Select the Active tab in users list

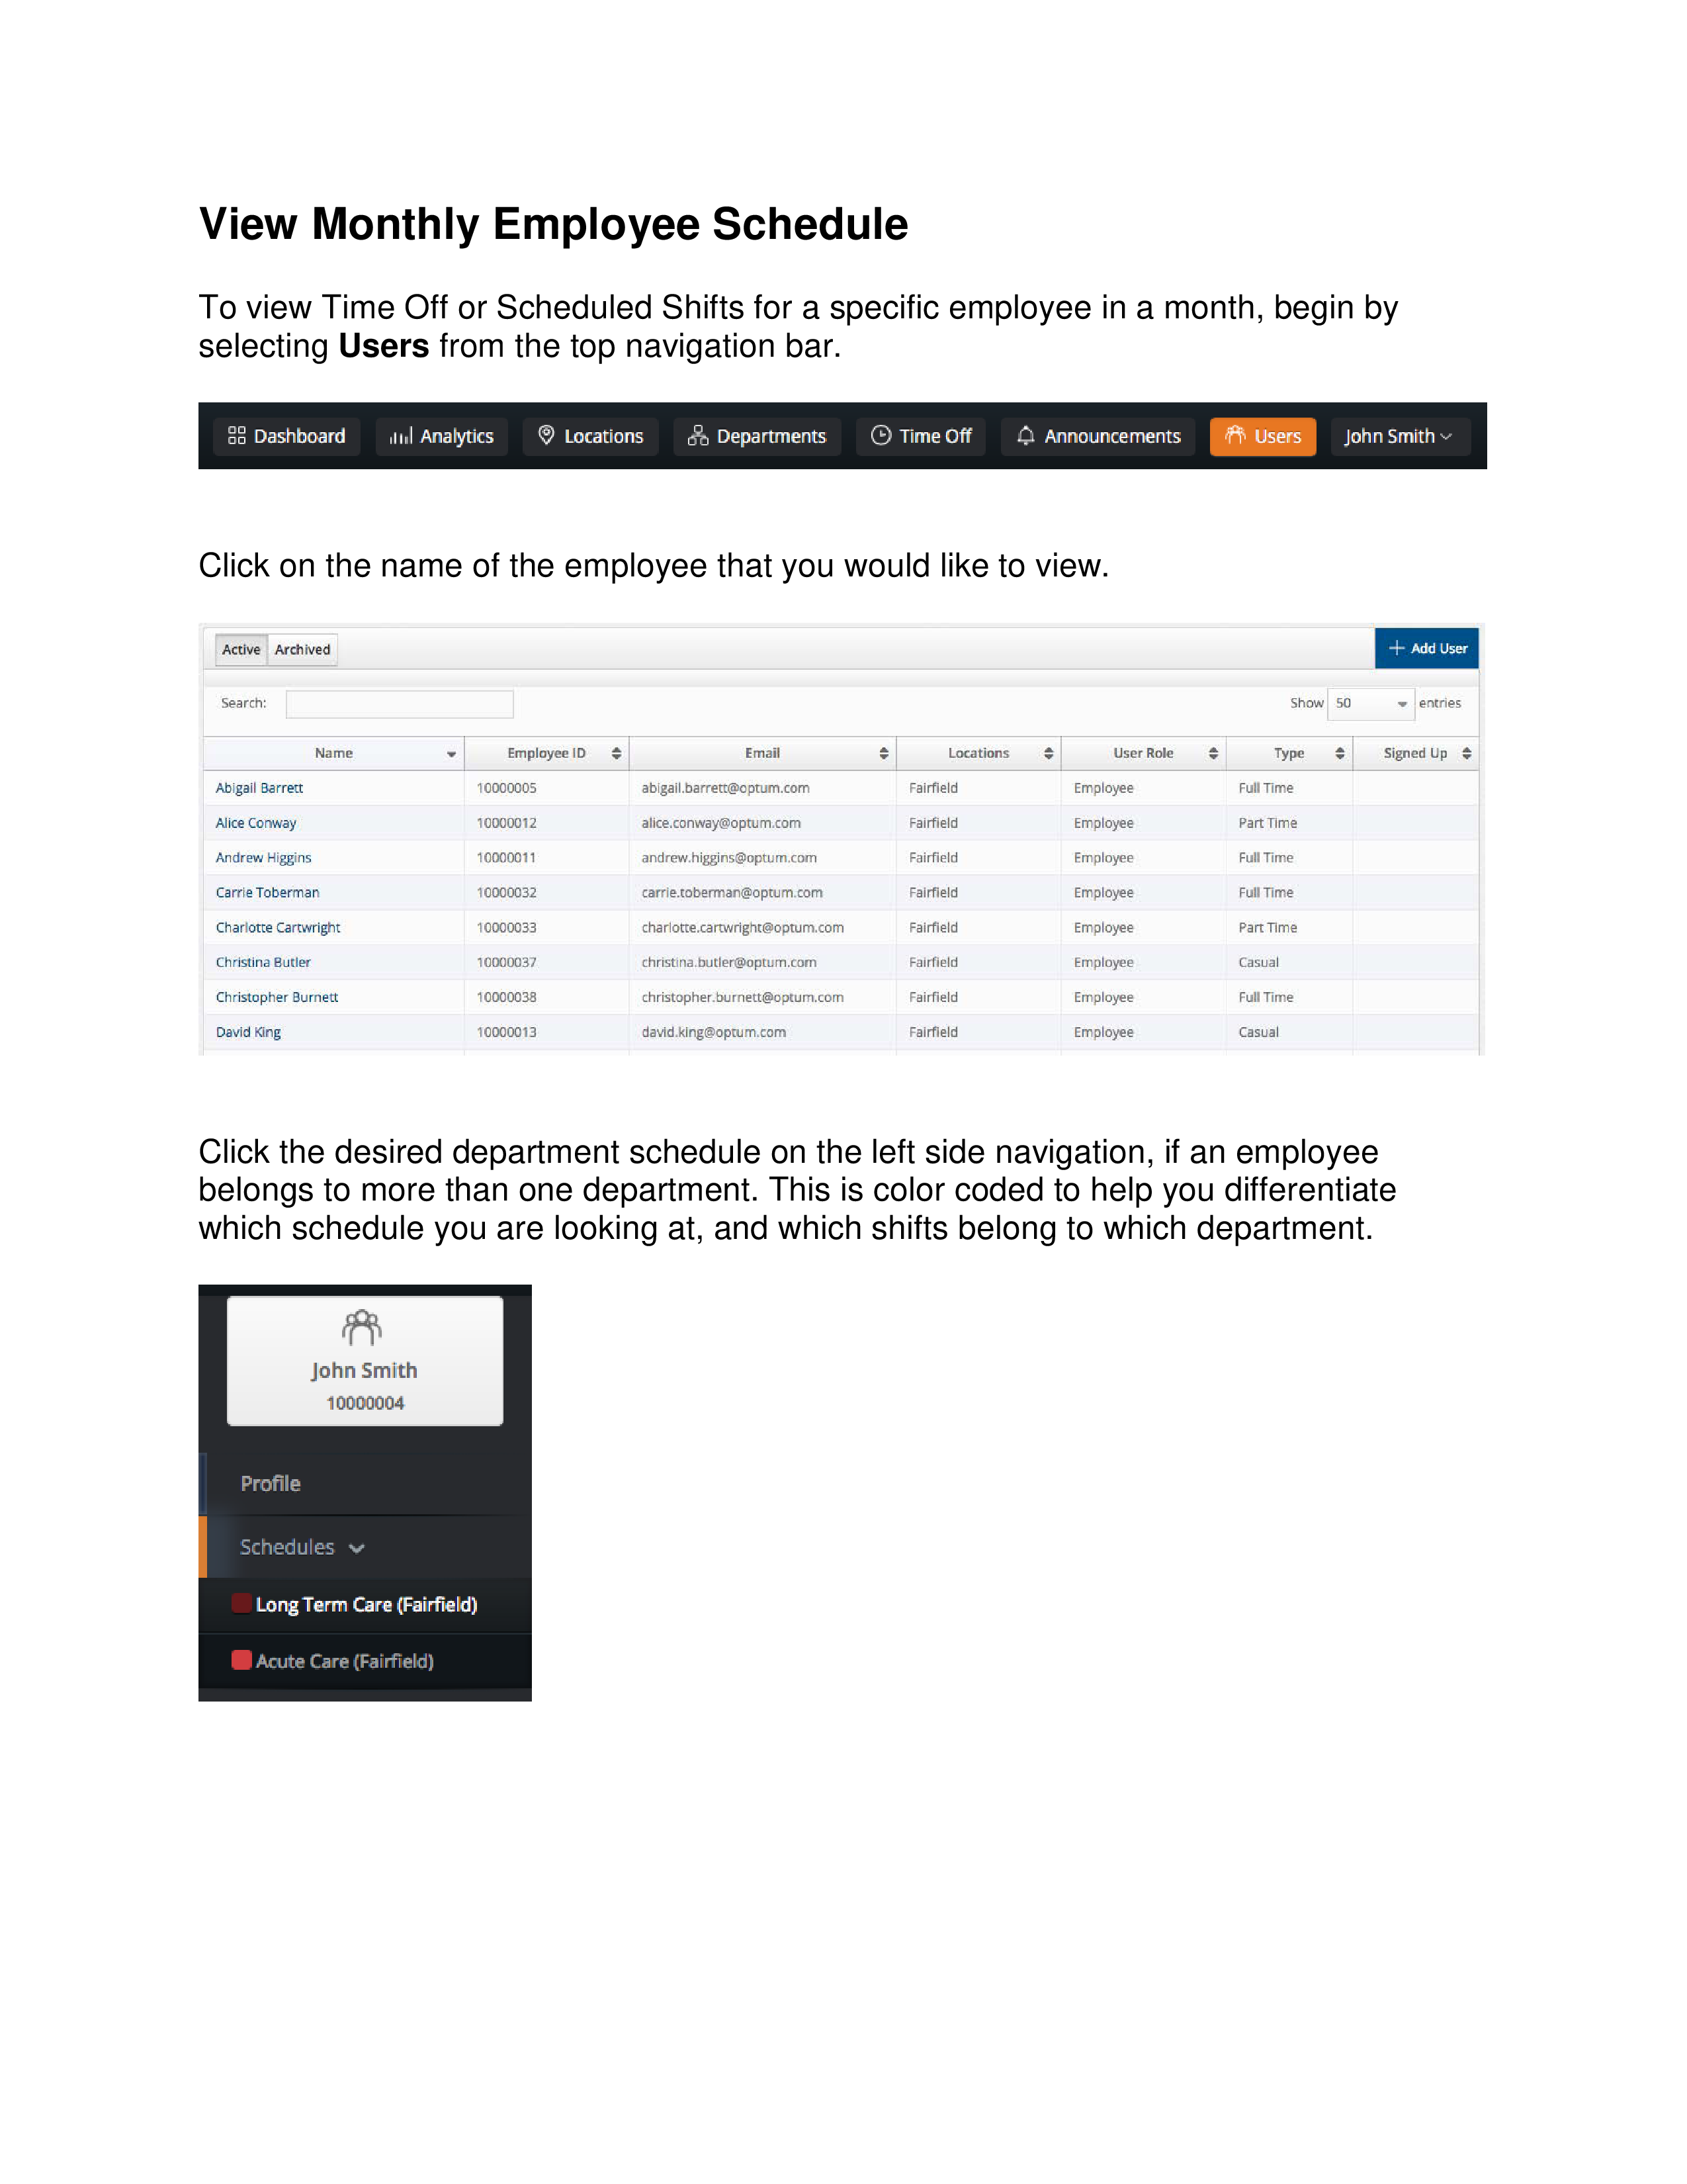239,649
